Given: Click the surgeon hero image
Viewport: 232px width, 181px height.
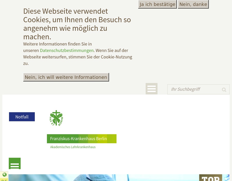Looking at the screenshot, I should pyautogui.click(x=103, y=178).
